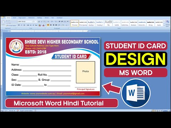Expand the Styles gallery More arrow
171x128 pixels.
click(x=164, y=25)
